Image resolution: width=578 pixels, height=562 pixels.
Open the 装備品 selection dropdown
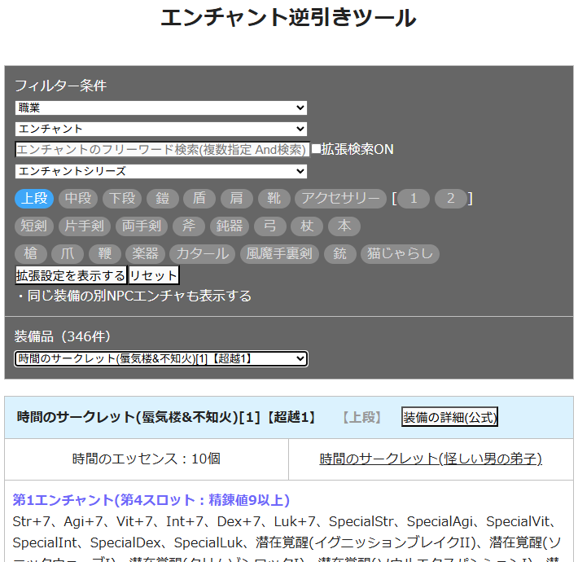pyautogui.click(x=160, y=358)
